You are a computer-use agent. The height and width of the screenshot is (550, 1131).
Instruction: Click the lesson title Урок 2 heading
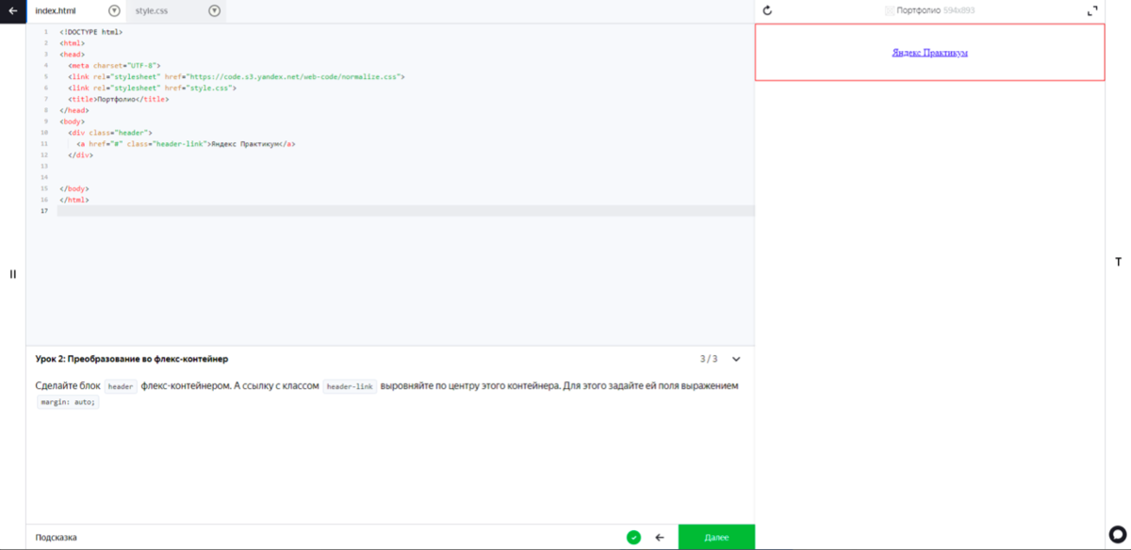click(x=131, y=359)
